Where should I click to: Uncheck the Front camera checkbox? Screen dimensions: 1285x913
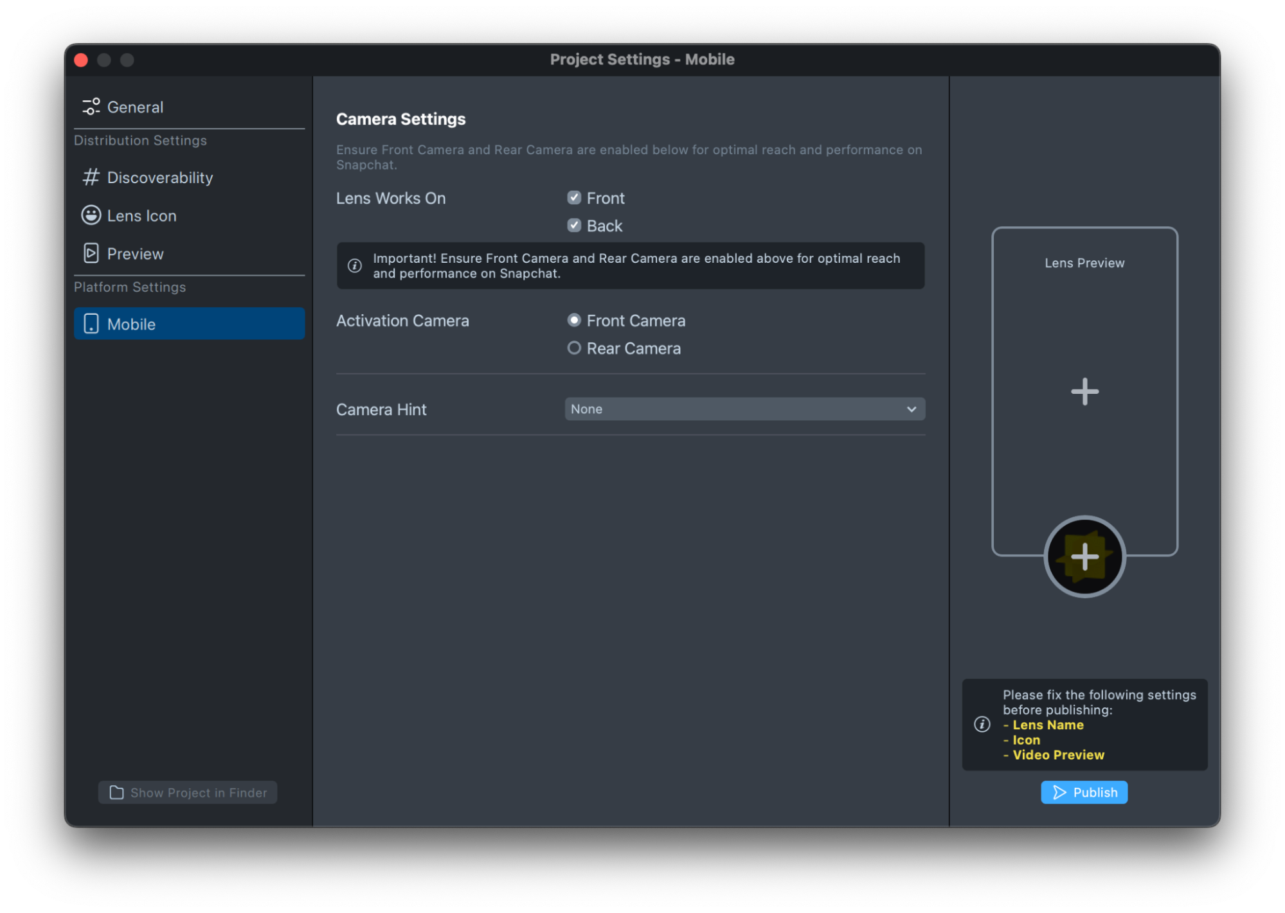pos(574,198)
